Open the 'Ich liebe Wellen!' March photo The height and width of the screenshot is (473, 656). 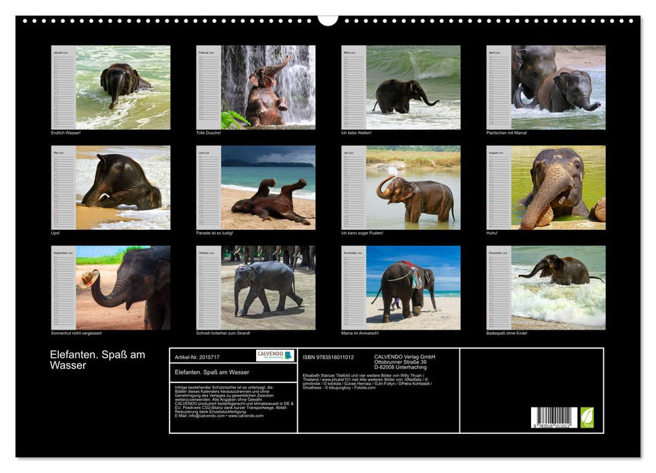point(413,87)
